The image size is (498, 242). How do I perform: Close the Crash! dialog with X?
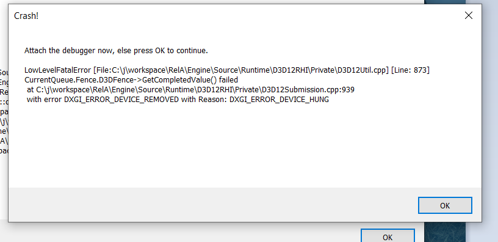469,15
